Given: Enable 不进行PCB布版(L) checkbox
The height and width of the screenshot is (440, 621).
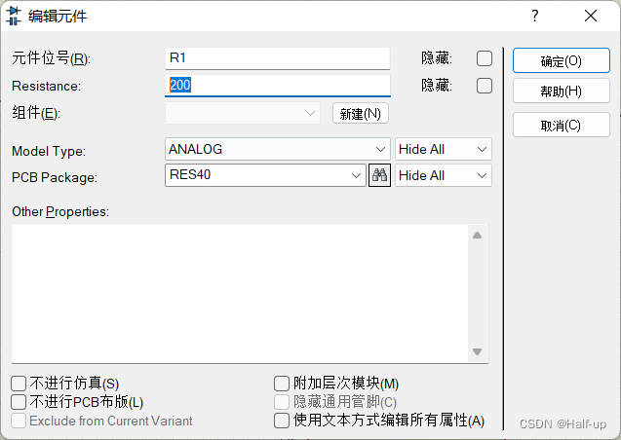Looking at the screenshot, I should (x=19, y=402).
